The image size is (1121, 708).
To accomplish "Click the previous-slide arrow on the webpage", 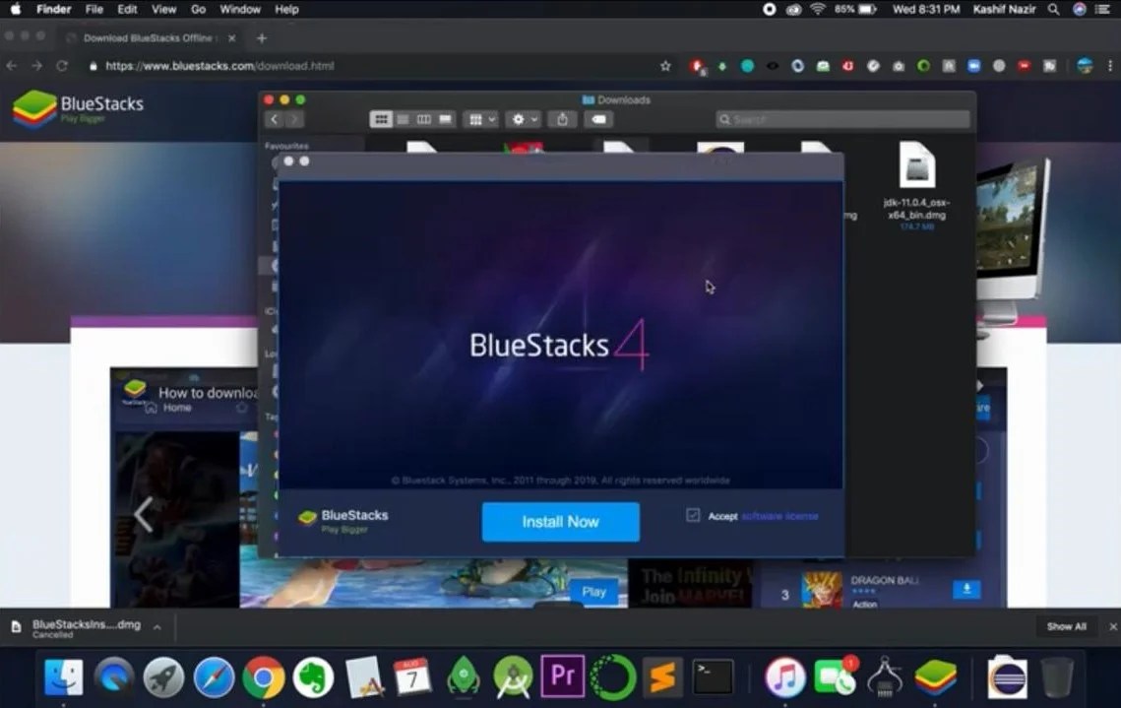I will click(144, 513).
